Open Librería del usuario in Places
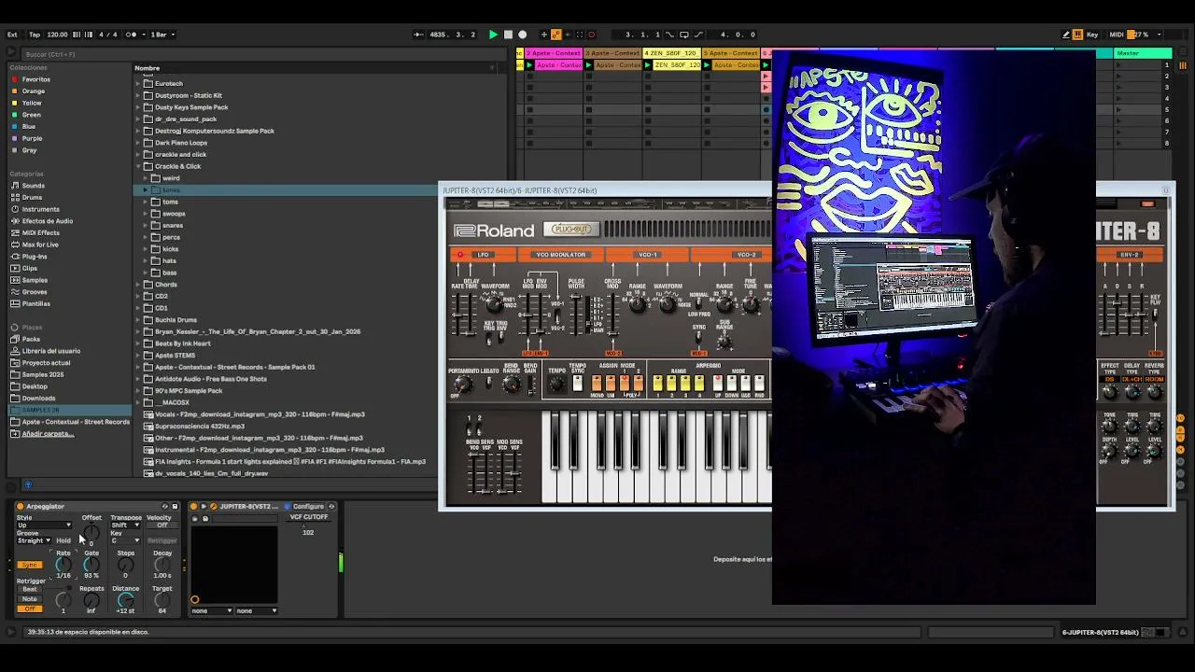Viewport: 1195px width, 672px height. point(51,351)
